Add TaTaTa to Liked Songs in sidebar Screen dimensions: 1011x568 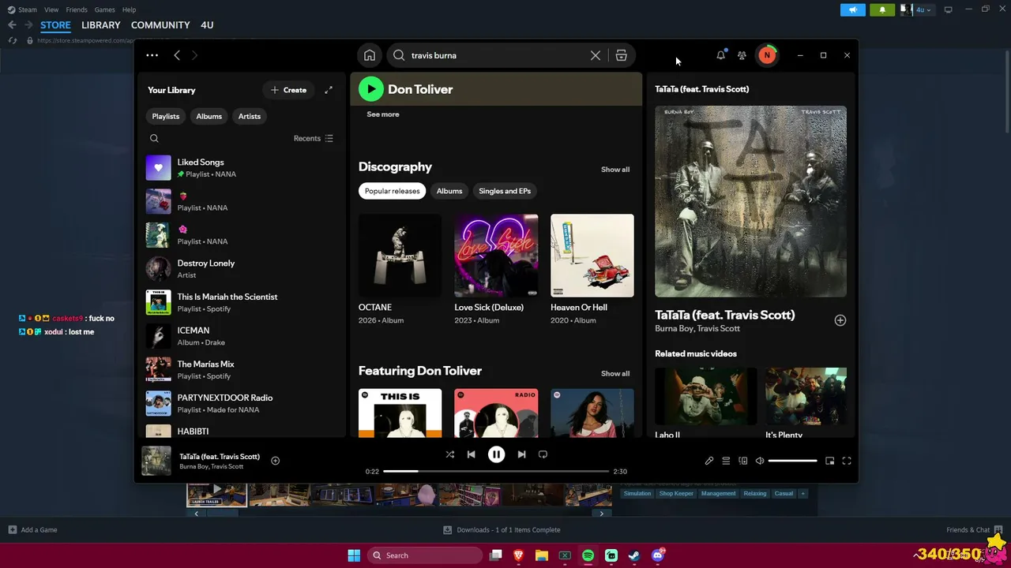[x=840, y=320]
